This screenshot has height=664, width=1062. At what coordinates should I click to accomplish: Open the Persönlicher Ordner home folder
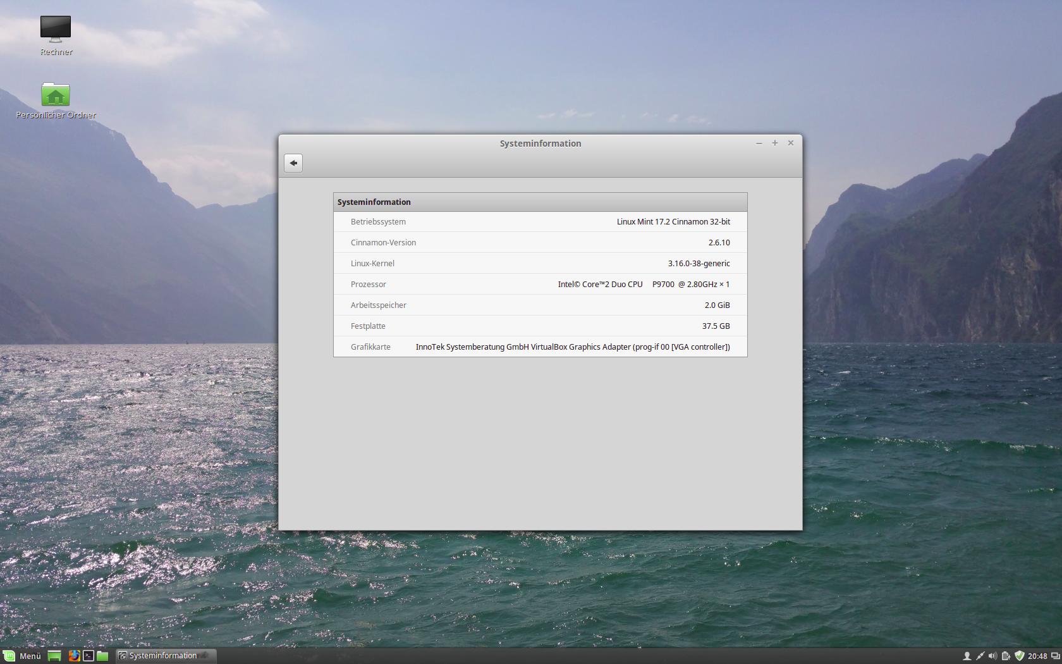point(56,95)
